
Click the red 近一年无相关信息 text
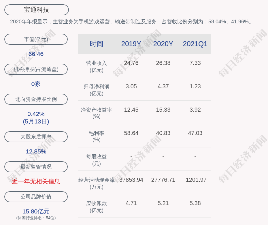pos(36,181)
